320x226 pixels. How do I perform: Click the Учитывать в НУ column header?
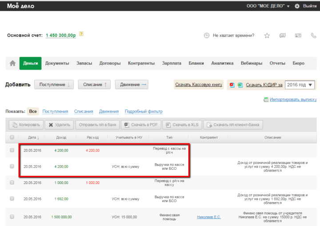click(129, 137)
